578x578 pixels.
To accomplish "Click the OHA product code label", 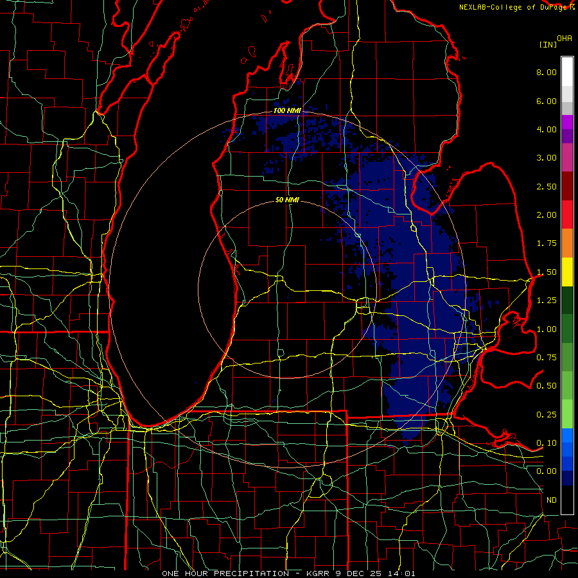I will pyautogui.click(x=565, y=39).
